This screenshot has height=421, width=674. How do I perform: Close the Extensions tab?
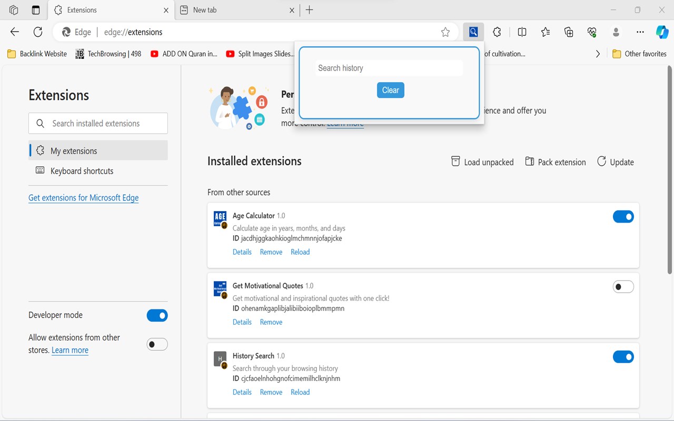coord(166,10)
